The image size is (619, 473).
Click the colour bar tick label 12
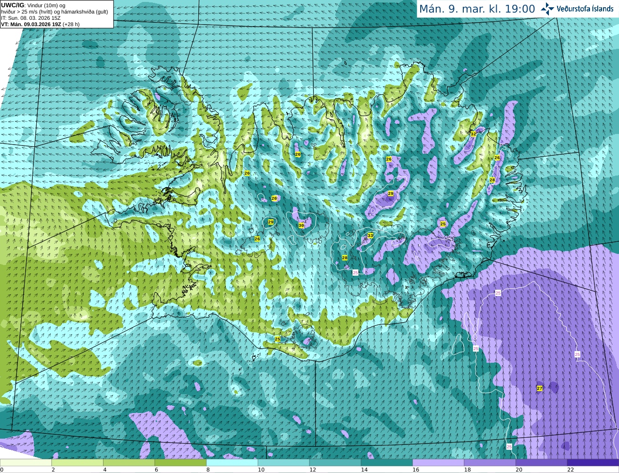click(x=313, y=470)
